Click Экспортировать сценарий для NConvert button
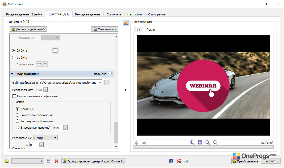Screen dimensions: 284x168 point(94,161)
